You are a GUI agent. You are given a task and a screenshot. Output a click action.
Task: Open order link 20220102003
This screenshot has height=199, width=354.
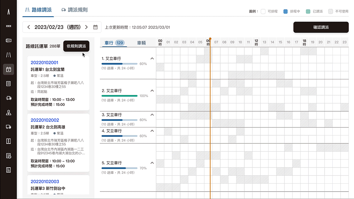[45, 182]
